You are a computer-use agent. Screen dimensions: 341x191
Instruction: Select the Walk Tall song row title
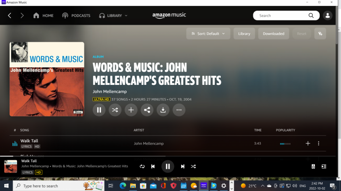(29, 141)
